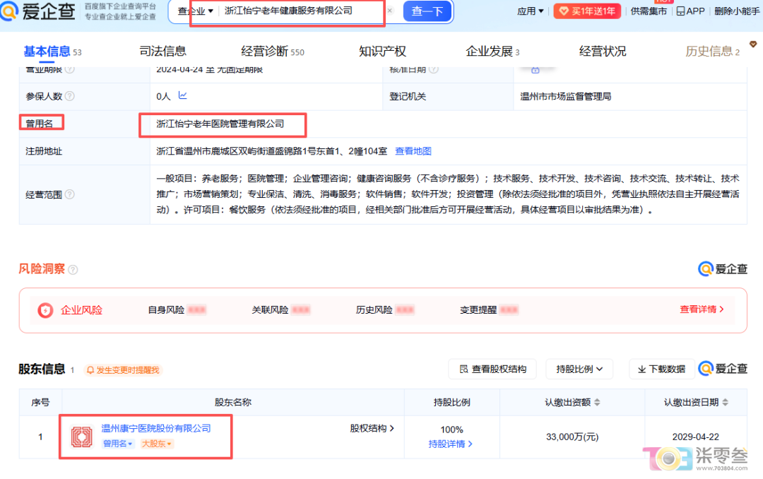The height and width of the screenshot is (479, 763).
Task: Select 自身风险 in the risk panel
Action: point(177,309)
